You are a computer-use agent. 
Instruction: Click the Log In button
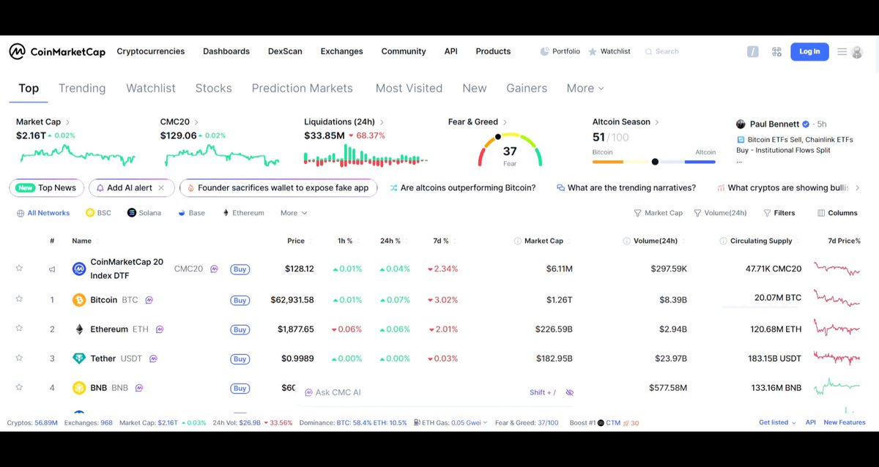click(809, 51)
